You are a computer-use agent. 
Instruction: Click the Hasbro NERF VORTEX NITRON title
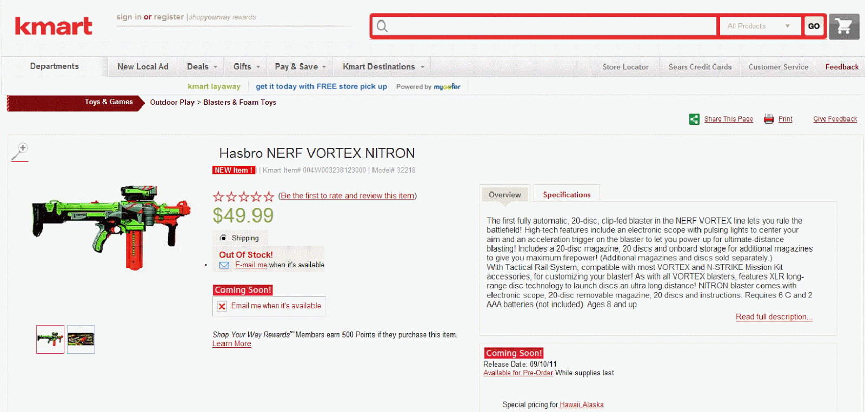coord(317,153)
